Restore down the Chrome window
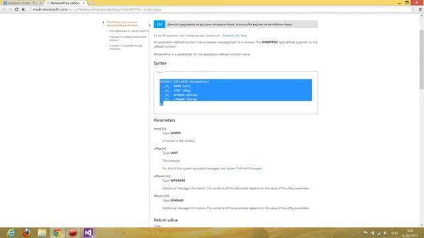 [x=407, y=3]
